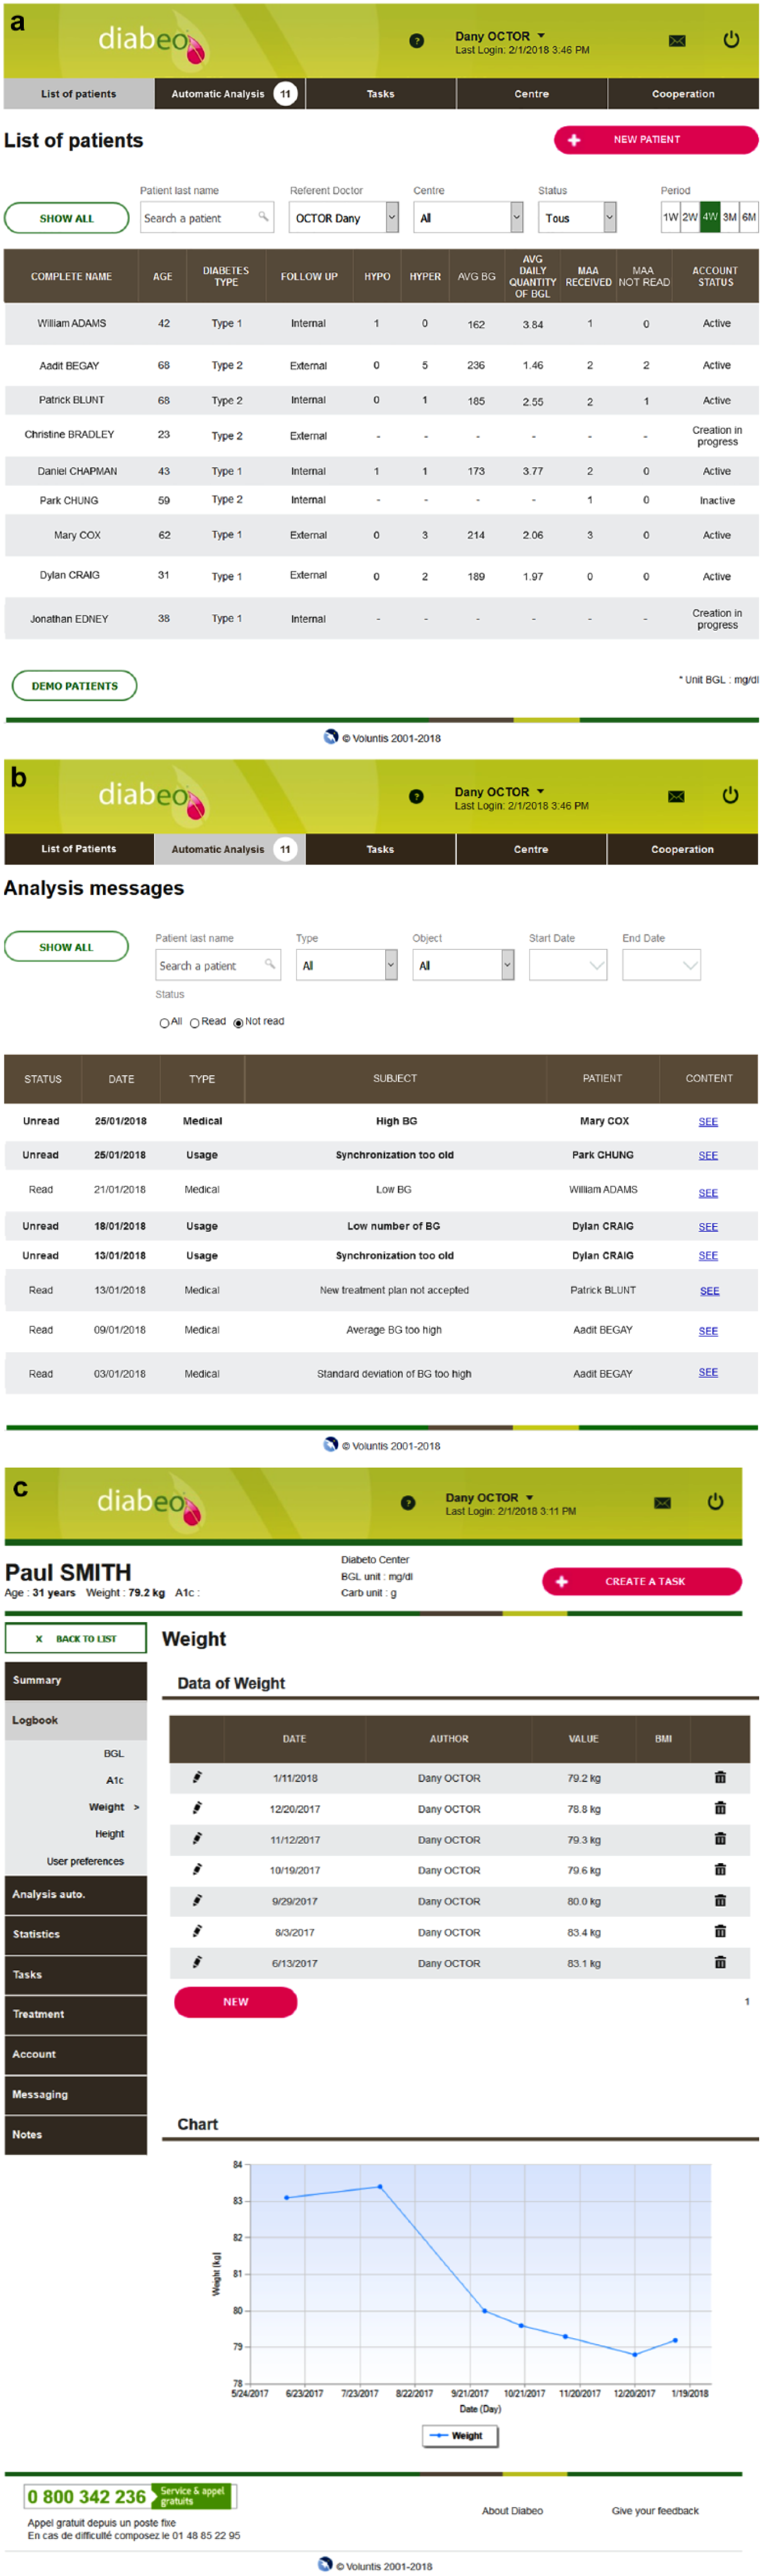The width and height of the screenshot is (762, 2576).
Task: Click the trash icon for the 6/13/2017 weight row
Action: click(x=719, y=1962)
